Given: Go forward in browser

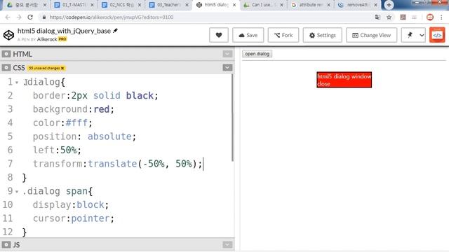Looking at the screenshot, I should pos(19,17).
